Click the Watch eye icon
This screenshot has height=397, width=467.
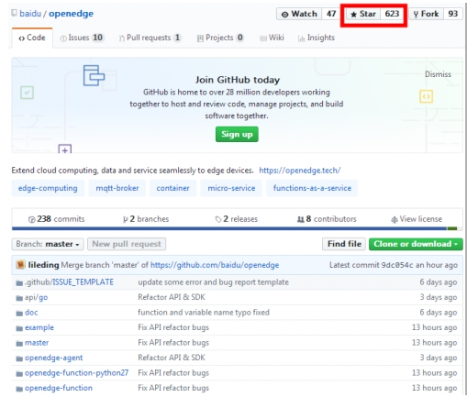tap(284, 15)
